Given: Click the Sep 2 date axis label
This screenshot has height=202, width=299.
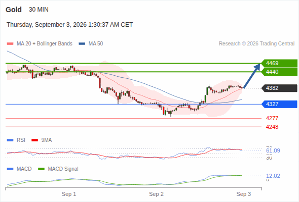Looking at the screenshot, I should tap(157, 194).
